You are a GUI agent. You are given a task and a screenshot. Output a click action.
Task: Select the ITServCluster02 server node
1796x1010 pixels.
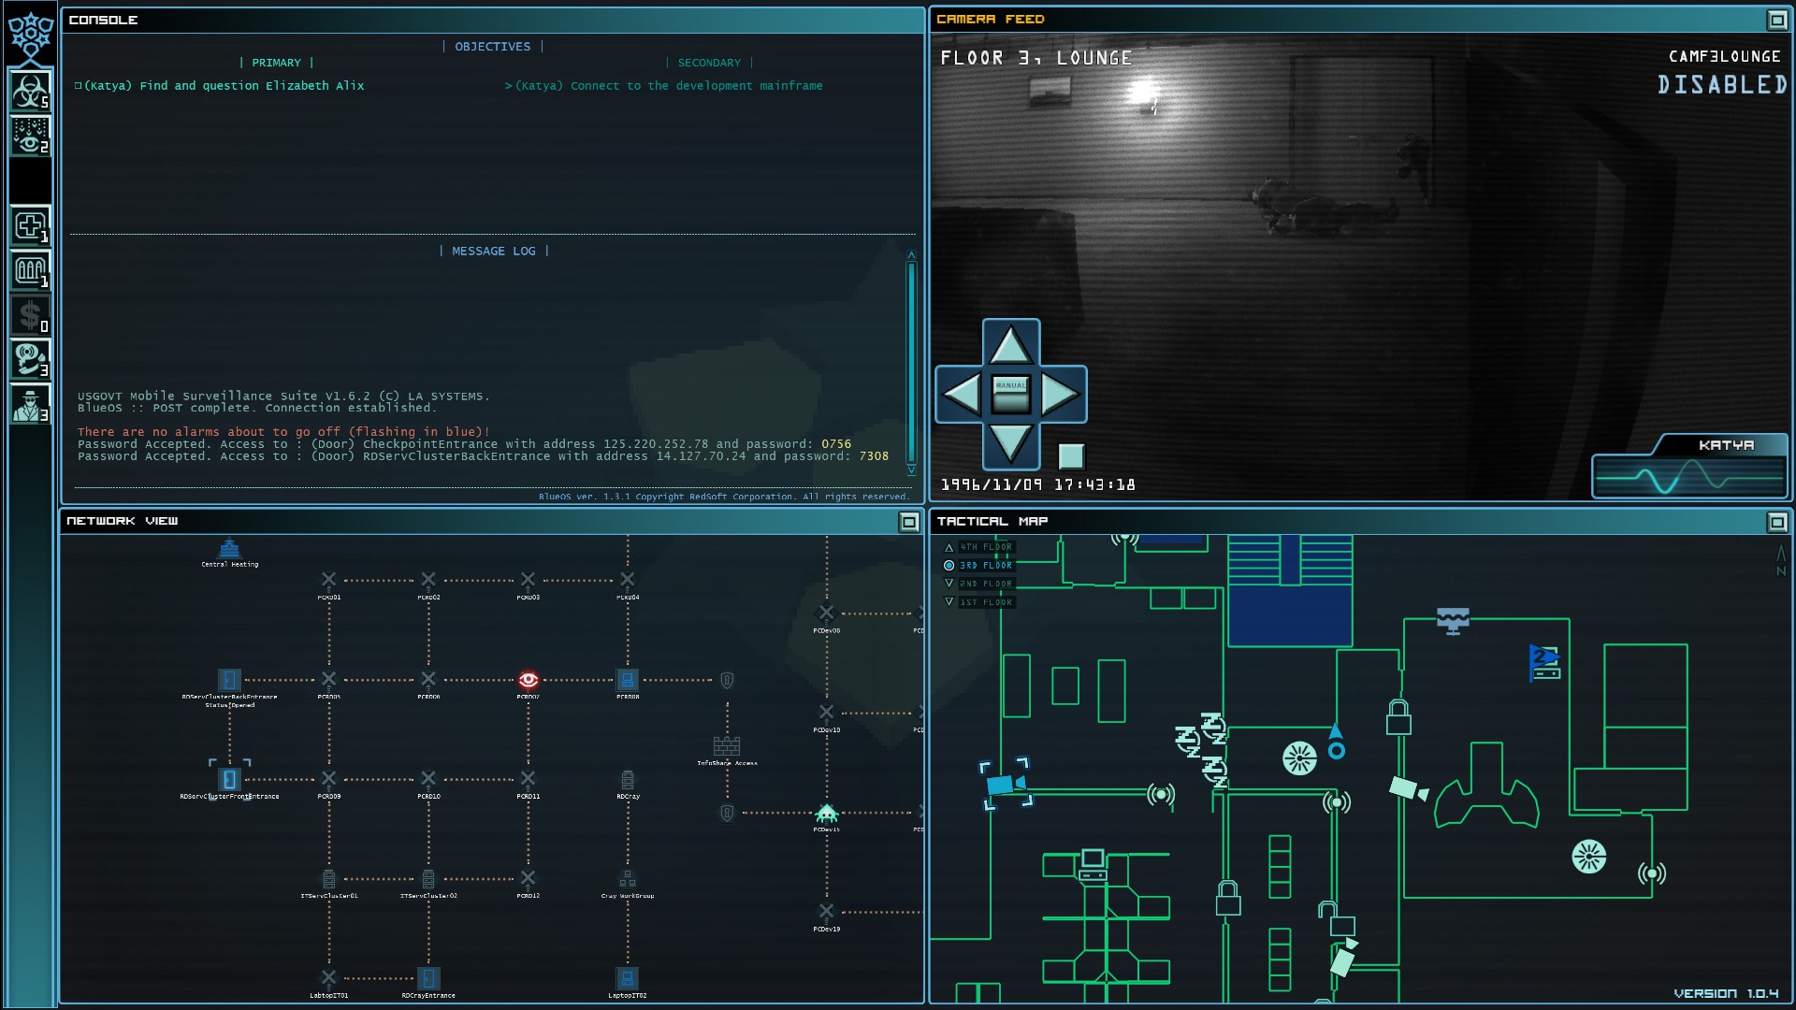[x=428, y=879]
